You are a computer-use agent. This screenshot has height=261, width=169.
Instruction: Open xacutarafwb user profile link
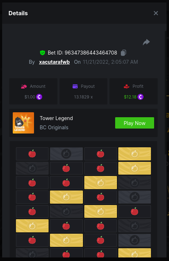pos(54,62)
